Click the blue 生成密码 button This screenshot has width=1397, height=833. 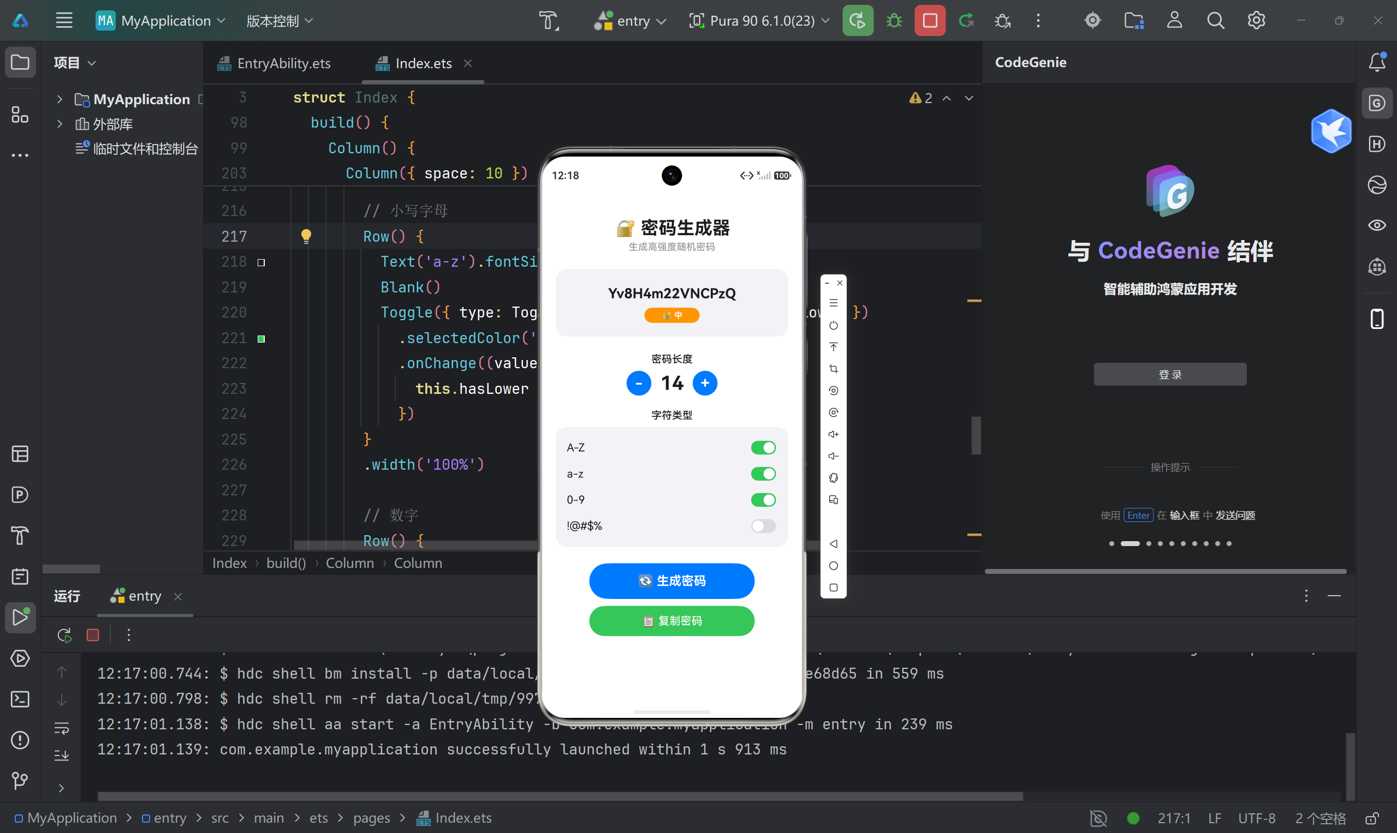point(671,580)
